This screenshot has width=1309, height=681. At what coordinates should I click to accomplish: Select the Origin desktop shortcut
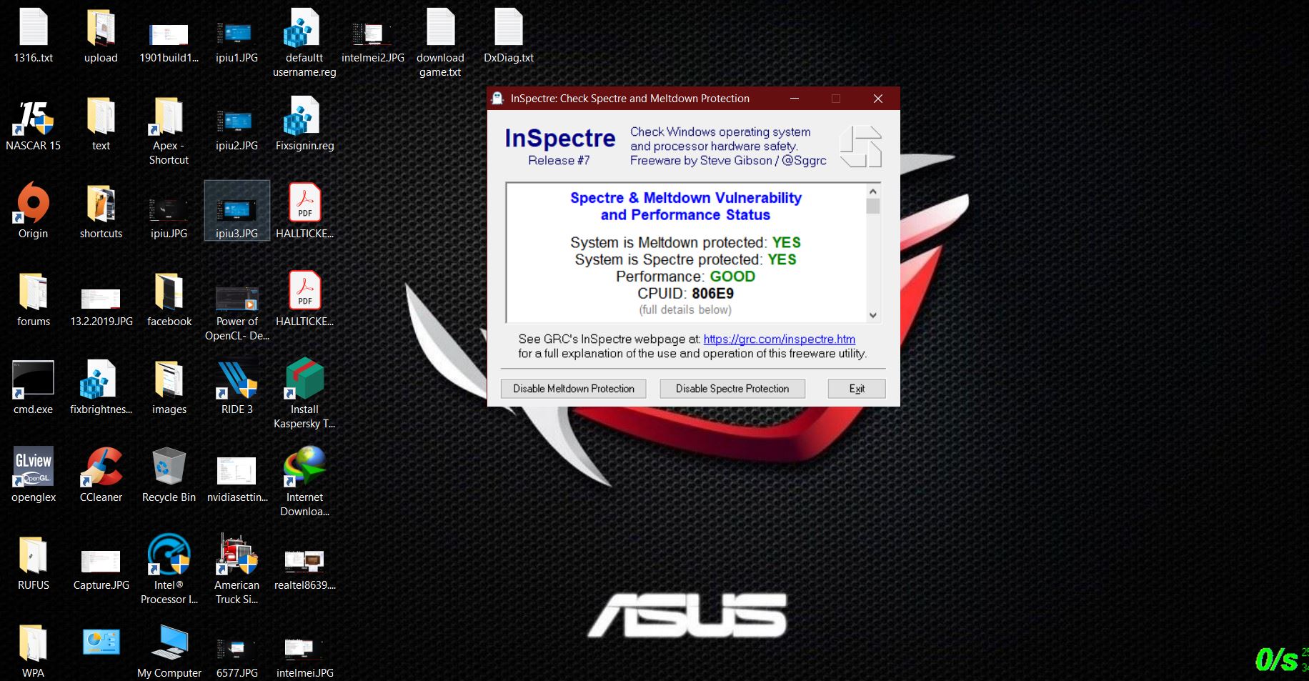tap(33, 204)
